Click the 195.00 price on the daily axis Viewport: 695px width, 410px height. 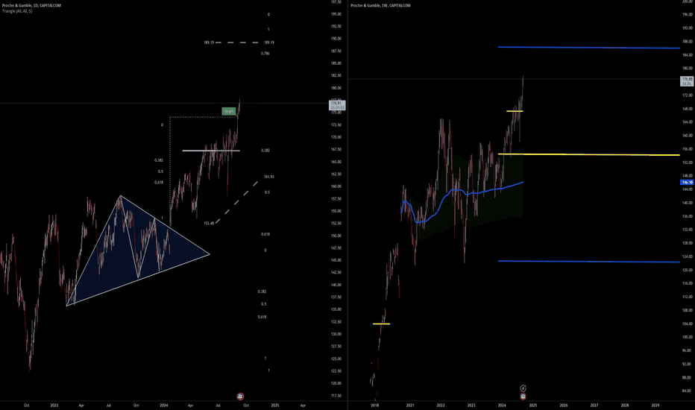click(336, 14)
